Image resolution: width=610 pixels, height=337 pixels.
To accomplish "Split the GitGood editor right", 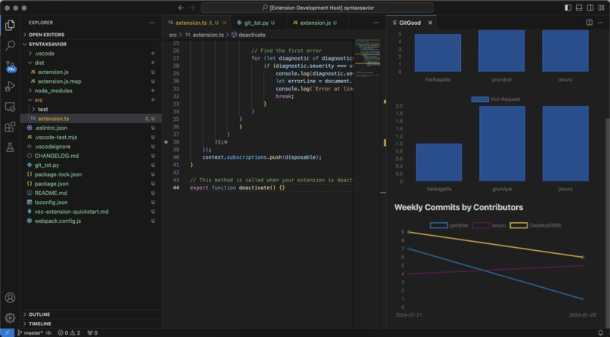I will pos(590,23).
